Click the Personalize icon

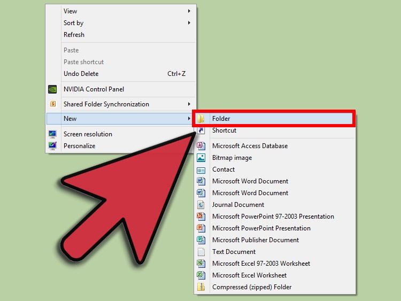point(52,146)
